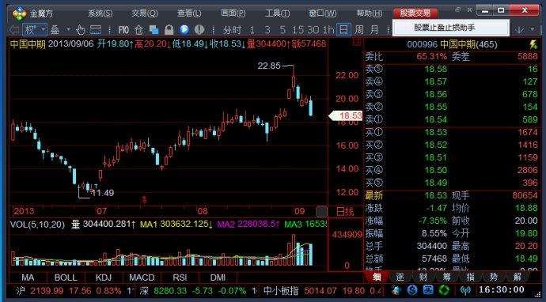Screen dimensions: 546x302
Task: Click the house-shaped toolbar icon
Action: coord(139,30)
